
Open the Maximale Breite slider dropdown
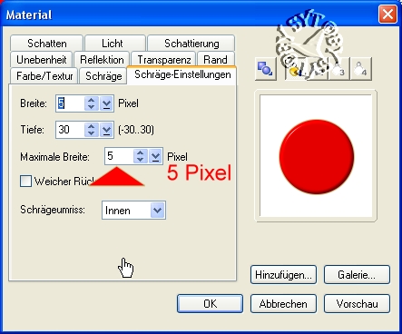point(155,156)
